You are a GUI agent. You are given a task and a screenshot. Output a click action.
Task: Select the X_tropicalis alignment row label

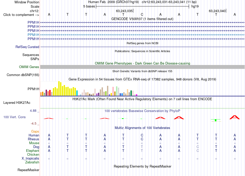coord(30,159)
